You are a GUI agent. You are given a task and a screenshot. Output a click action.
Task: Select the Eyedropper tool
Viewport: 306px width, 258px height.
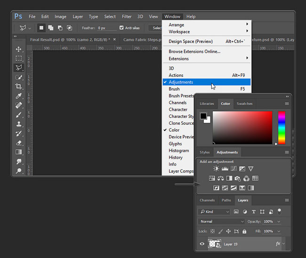(19, 96)
